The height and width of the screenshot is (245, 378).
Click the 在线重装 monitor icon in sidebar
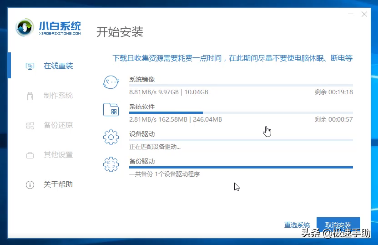30,66
